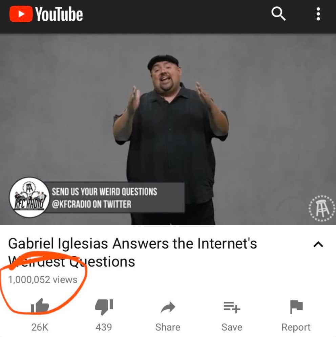Click the Save to playlist icon
Viewport: 336px width, 337px height.
coord(232,307)
